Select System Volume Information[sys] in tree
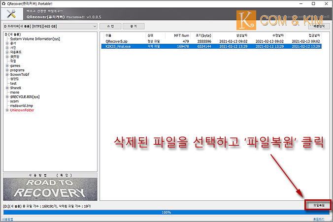Screen dimensions: 333x222 pos(35,39)
